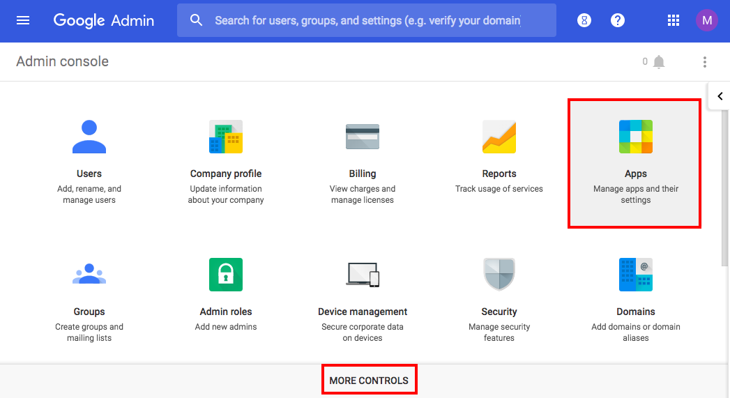Open the Device management icon
This screenshot has width=730, height=398.
(x=363, y=274)
